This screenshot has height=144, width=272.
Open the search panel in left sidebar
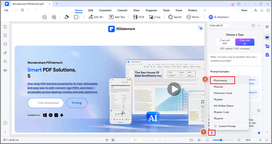pyautogui.click(x=5, y=61)
